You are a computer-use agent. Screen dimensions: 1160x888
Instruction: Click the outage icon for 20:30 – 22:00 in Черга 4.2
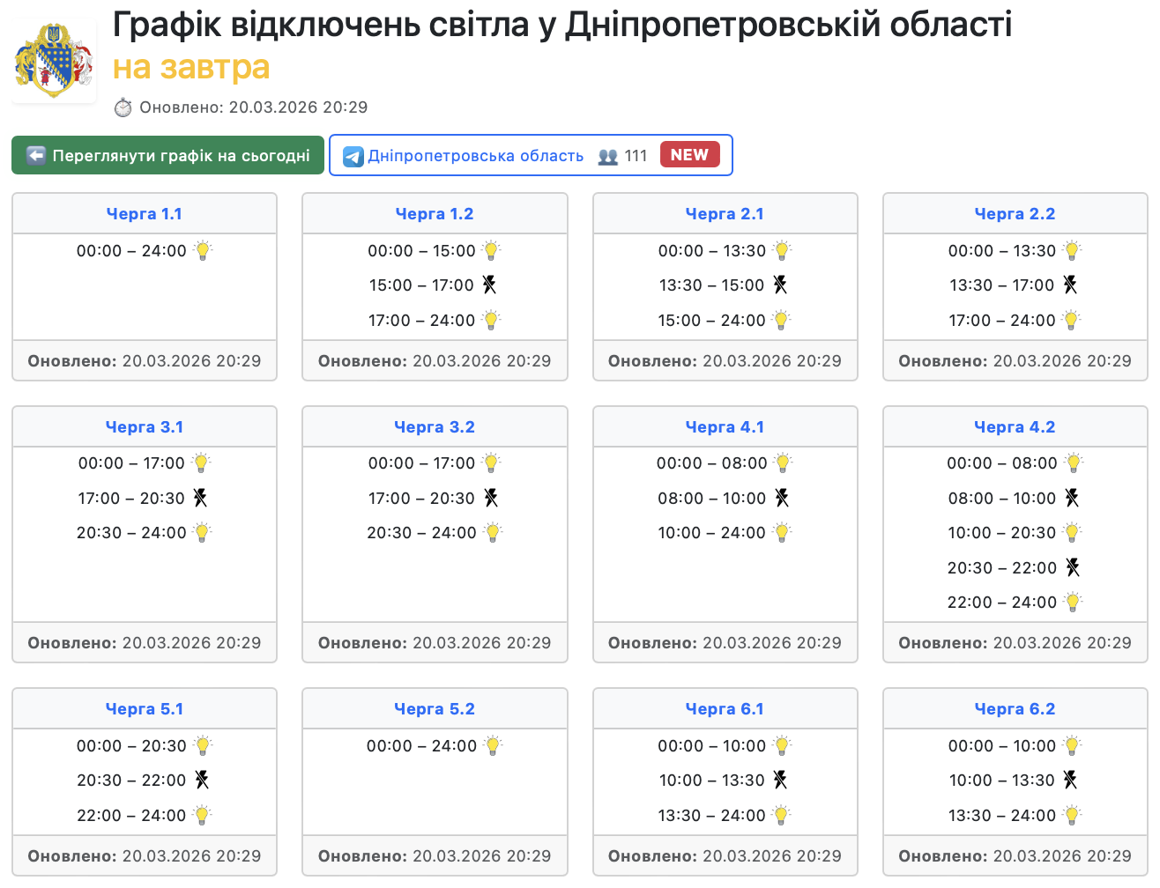[x=1072, y=568]
